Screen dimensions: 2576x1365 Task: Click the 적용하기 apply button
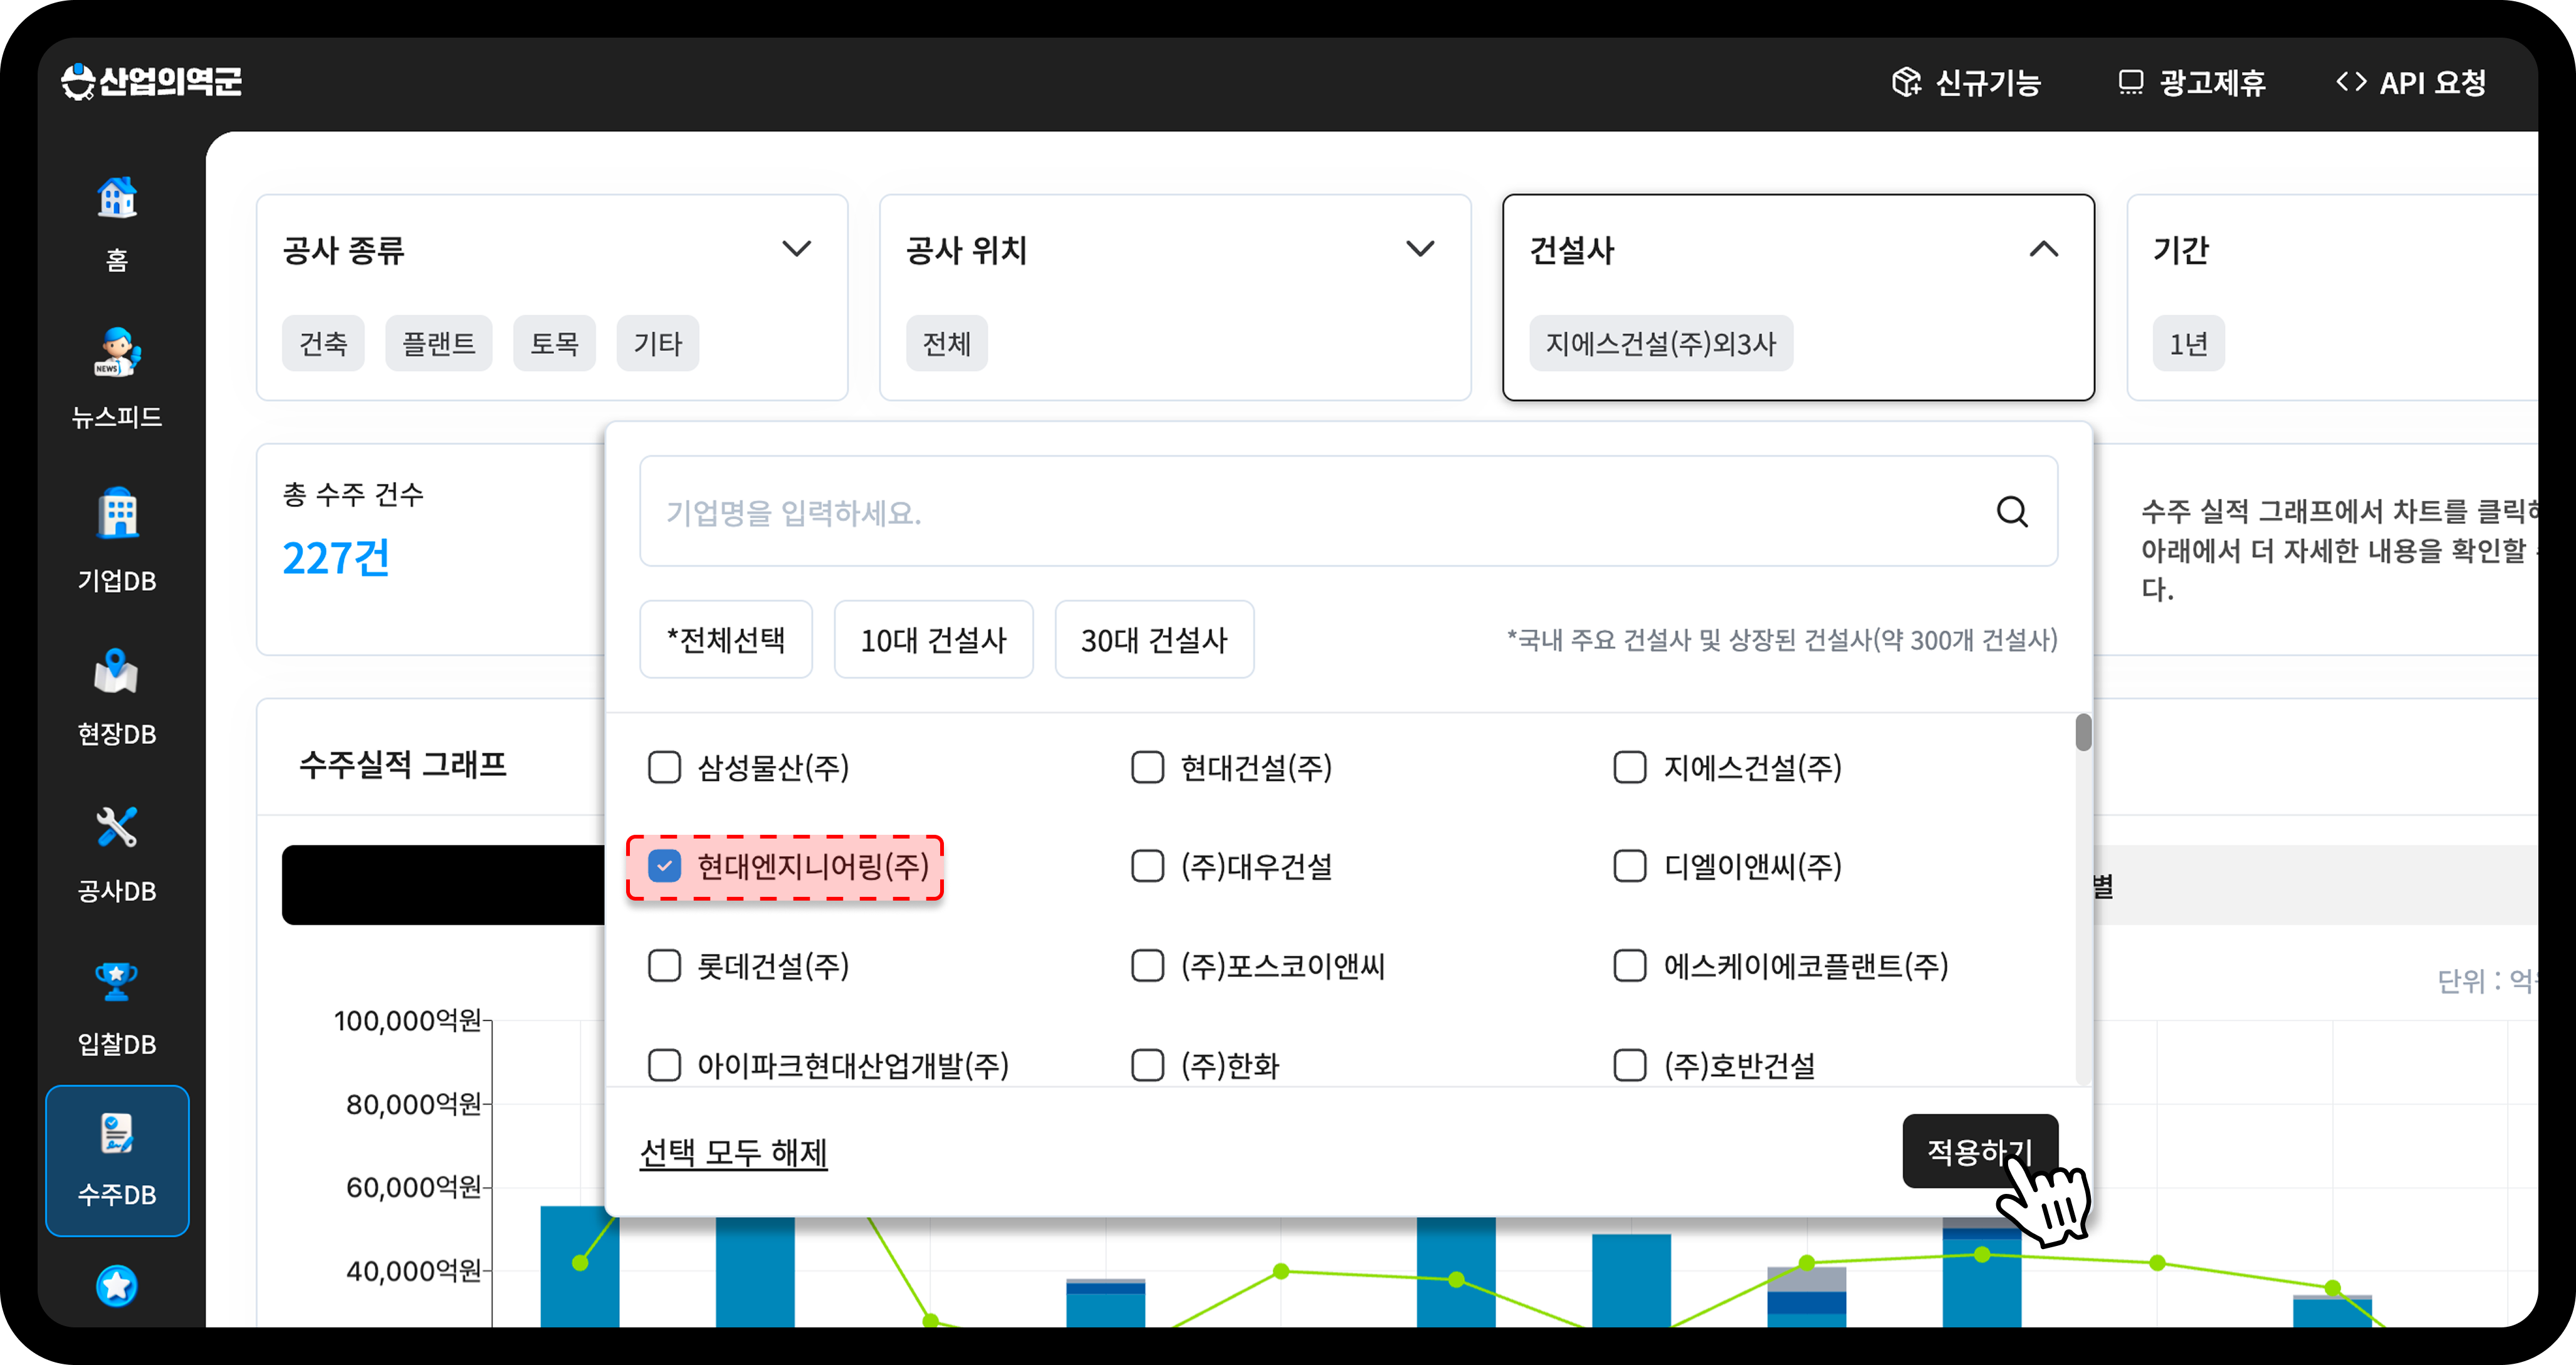(1980, 1152)
